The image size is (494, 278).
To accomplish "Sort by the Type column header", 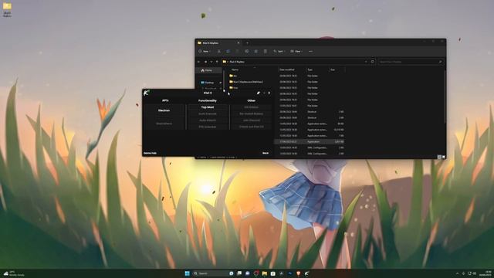I will (310, 69).
